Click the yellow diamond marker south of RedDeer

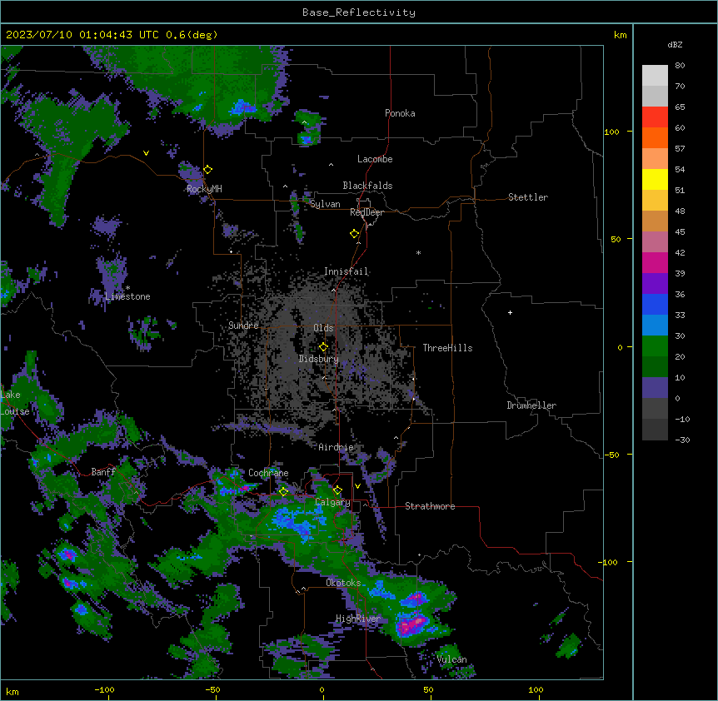355,234
